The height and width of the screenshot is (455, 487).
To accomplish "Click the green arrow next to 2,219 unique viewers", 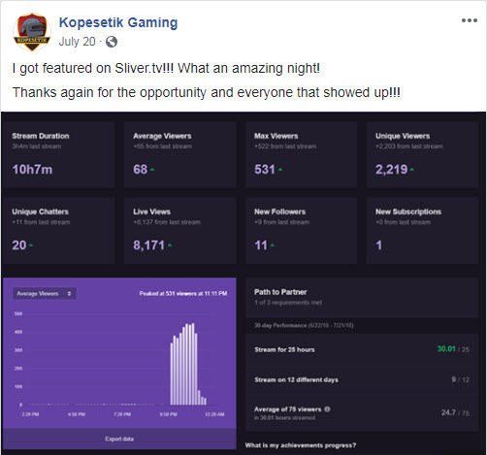I will coord(412,170).
